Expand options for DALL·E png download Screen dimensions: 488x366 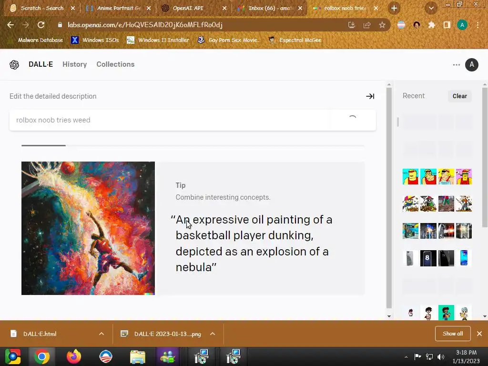[x=213, y=334]
